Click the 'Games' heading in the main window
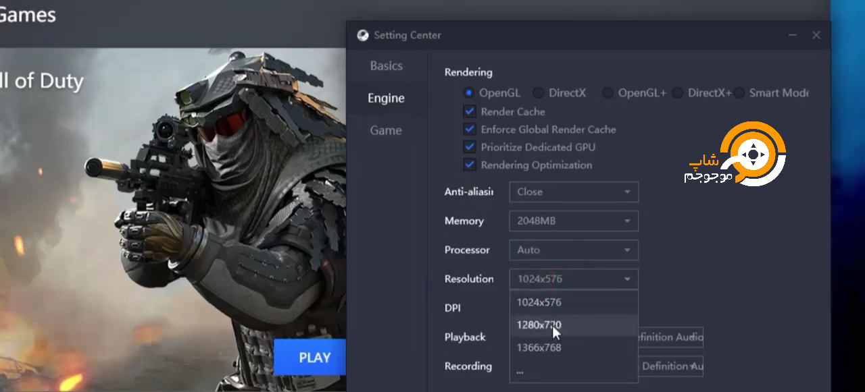The height and width of the screenshot is (392, 865). [27, 14]
